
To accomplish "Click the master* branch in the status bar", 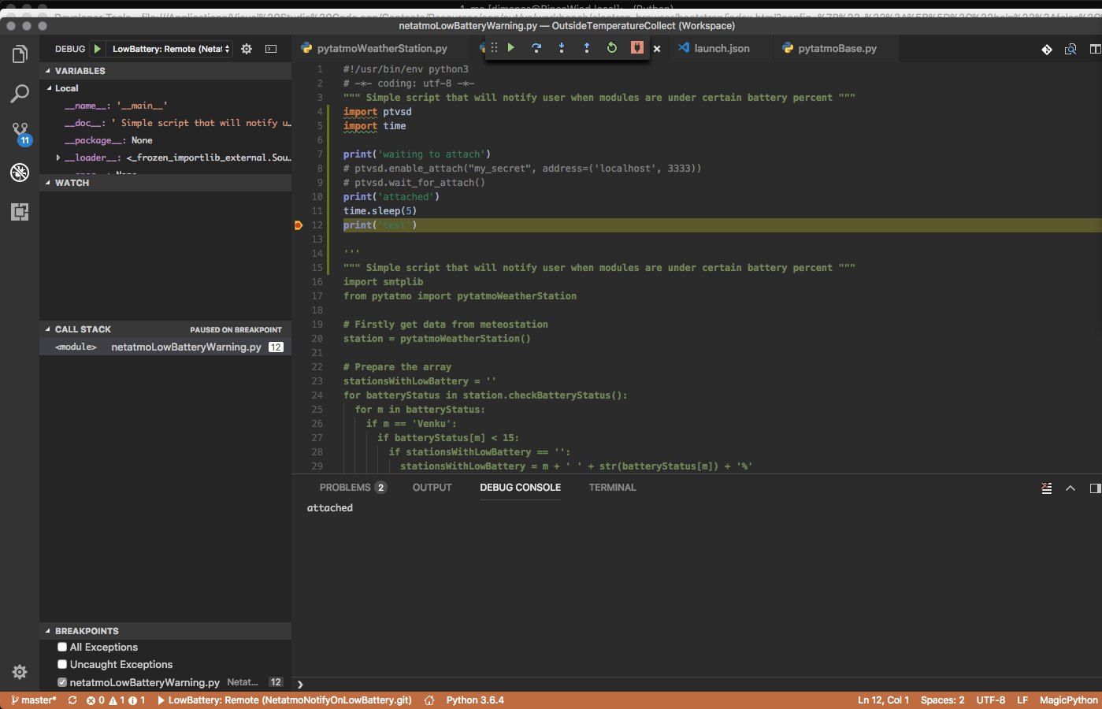I will [x=33, y=700].
